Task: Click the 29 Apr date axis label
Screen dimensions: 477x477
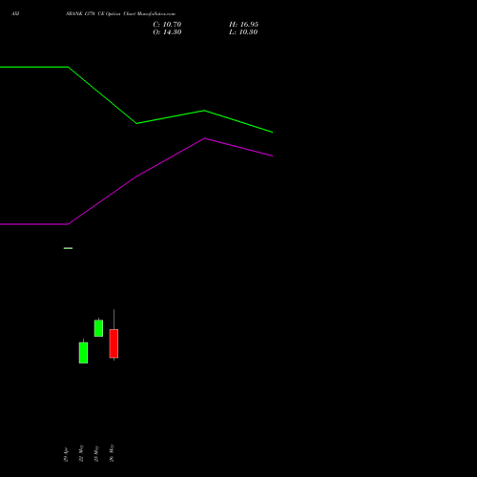Action: [x=66, y=454]
